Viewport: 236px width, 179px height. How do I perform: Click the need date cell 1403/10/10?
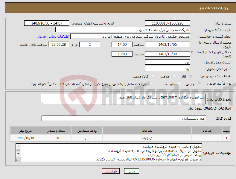25,138
